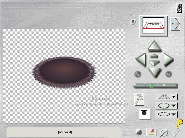Select the Chair perspective preset thumbnail
Viewport: 185px width, 138px height.
point(153,26)
